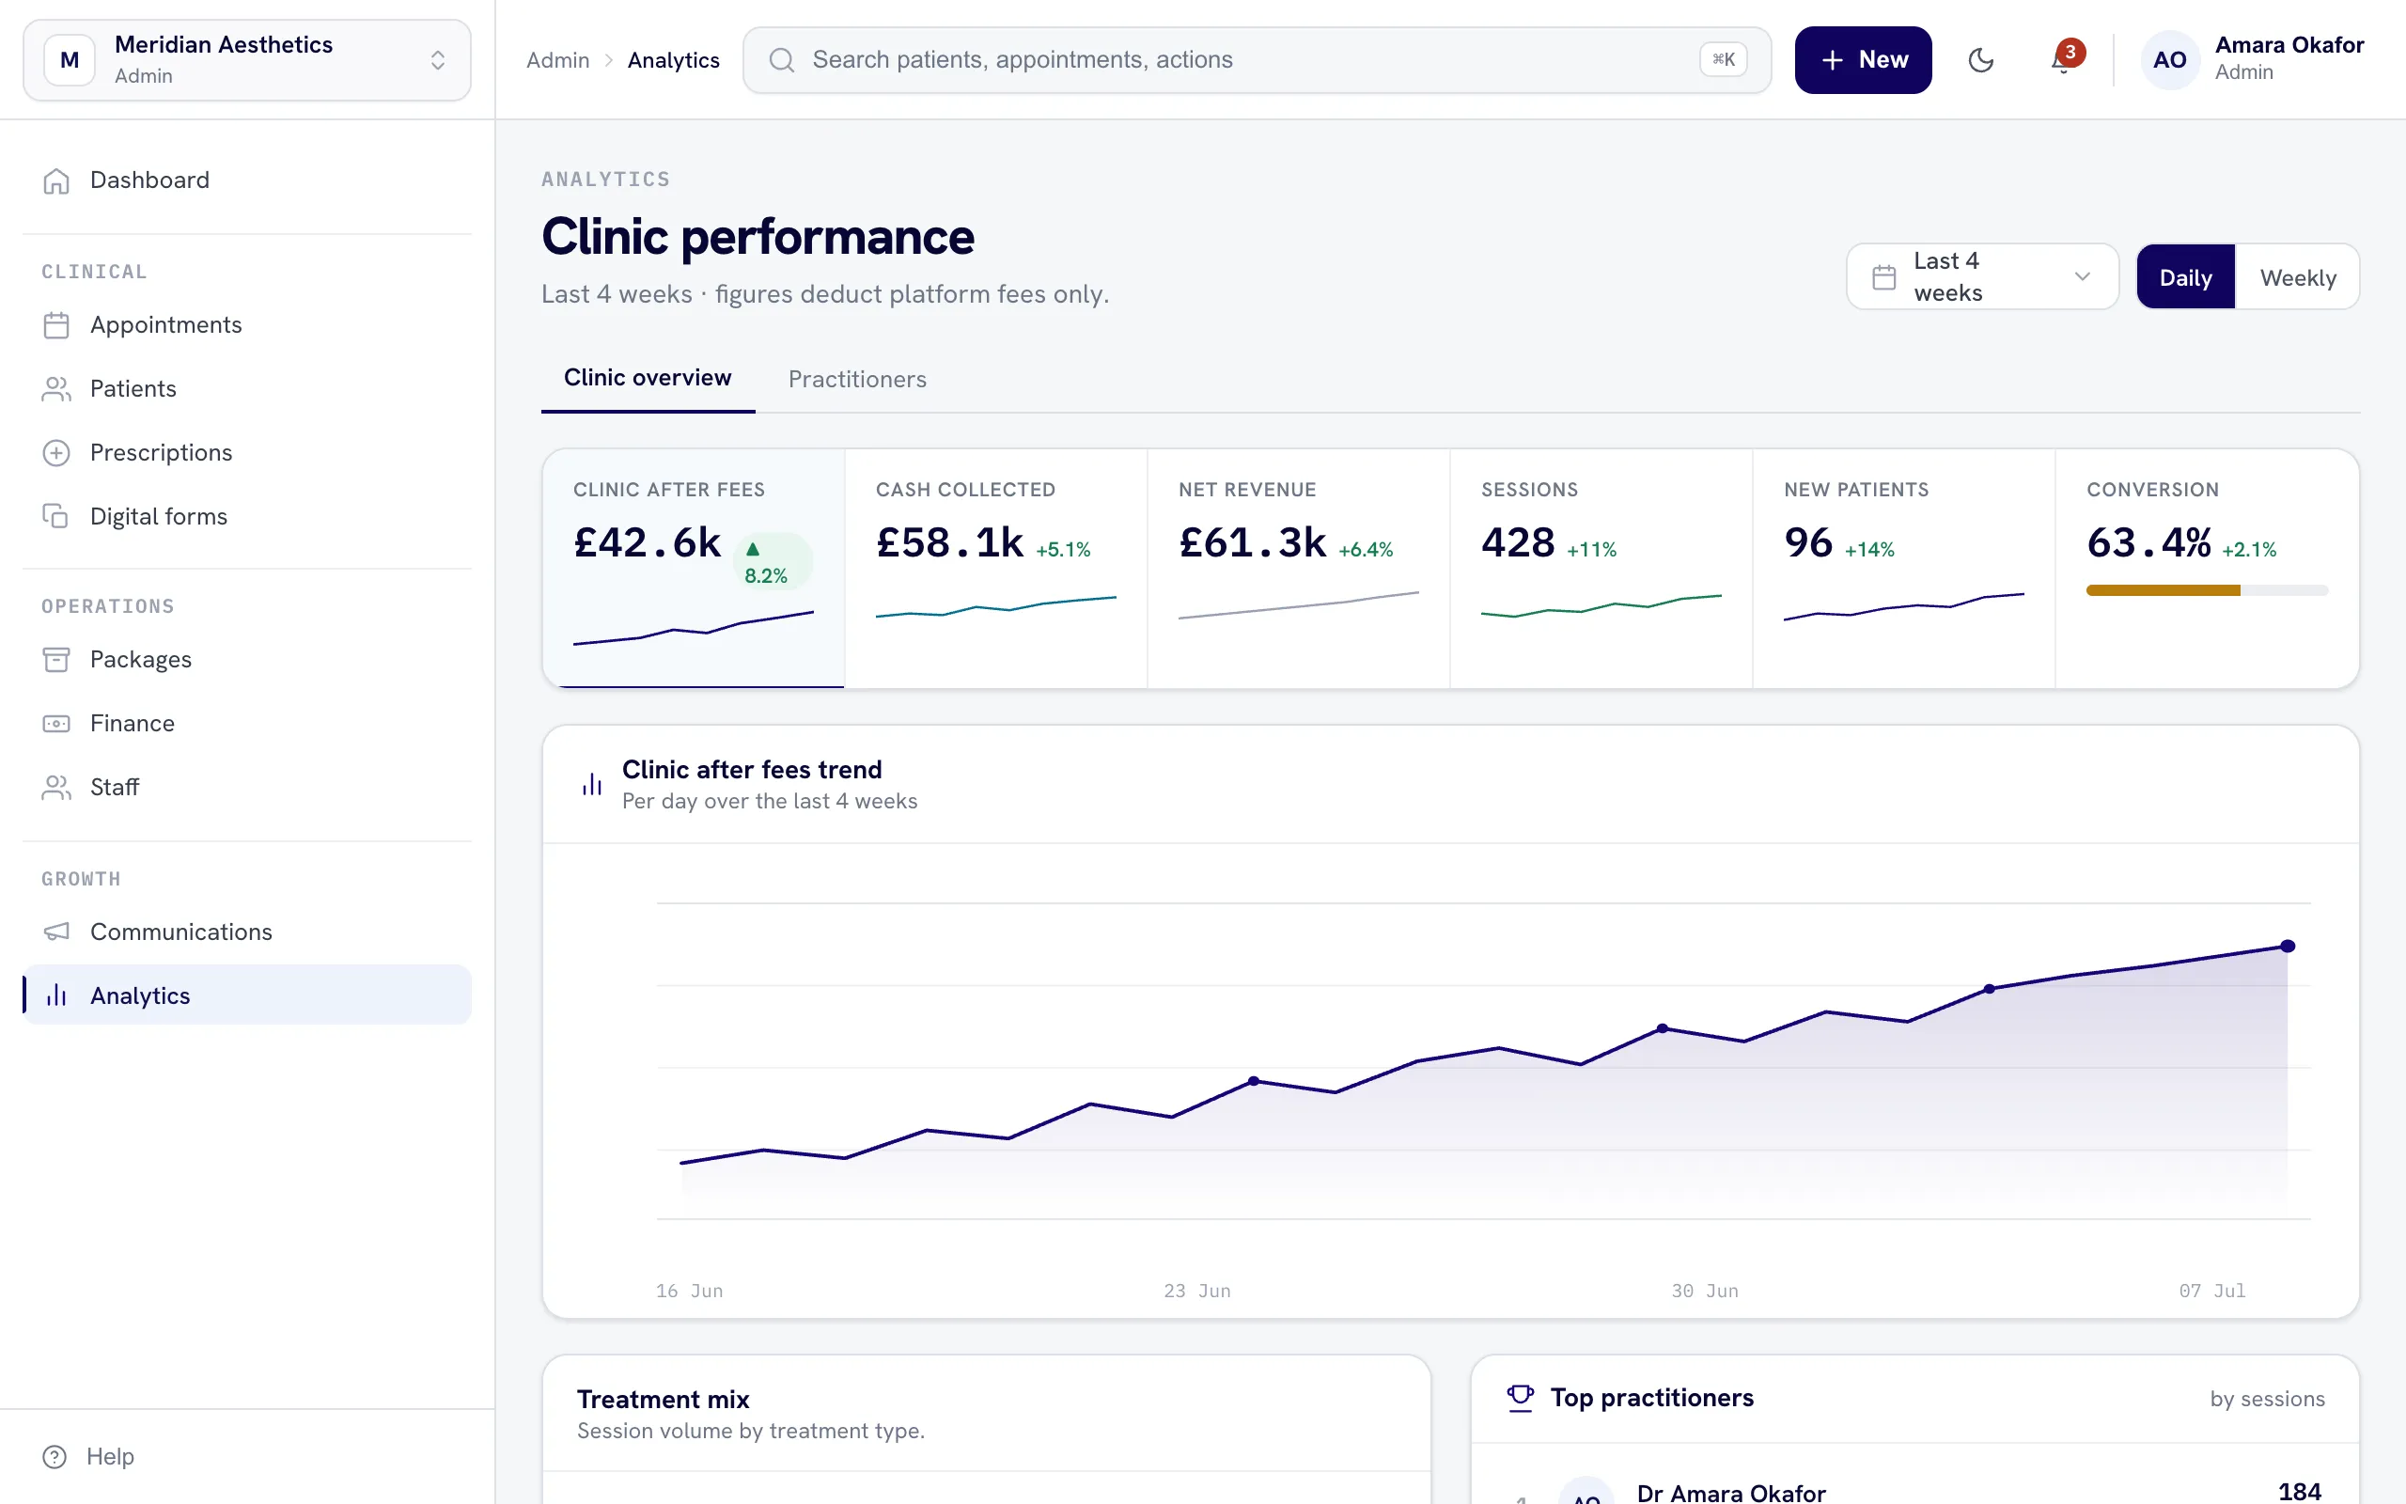This screenshot has height=1504, width=2406.
Task: Click the search magnifier icon
Action: [783, 59]
